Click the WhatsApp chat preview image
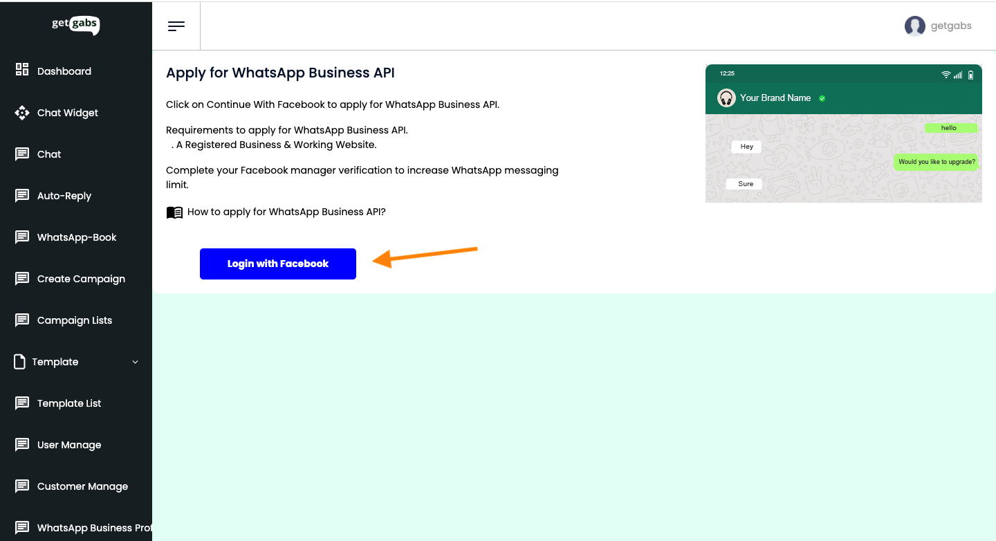 click(x=844, y=134)
